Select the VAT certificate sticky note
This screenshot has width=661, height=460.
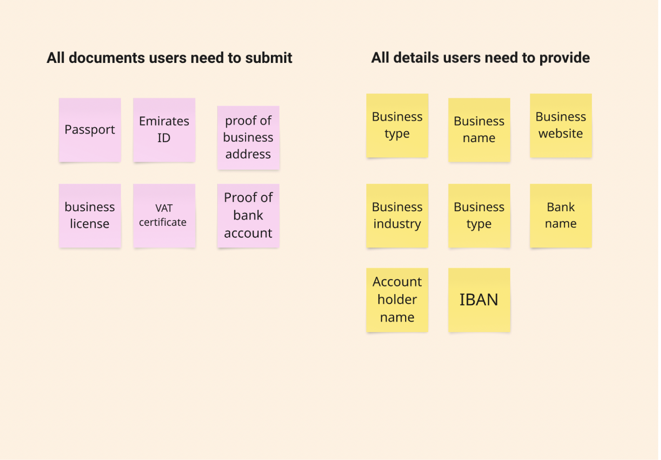(x=164, y=215)
